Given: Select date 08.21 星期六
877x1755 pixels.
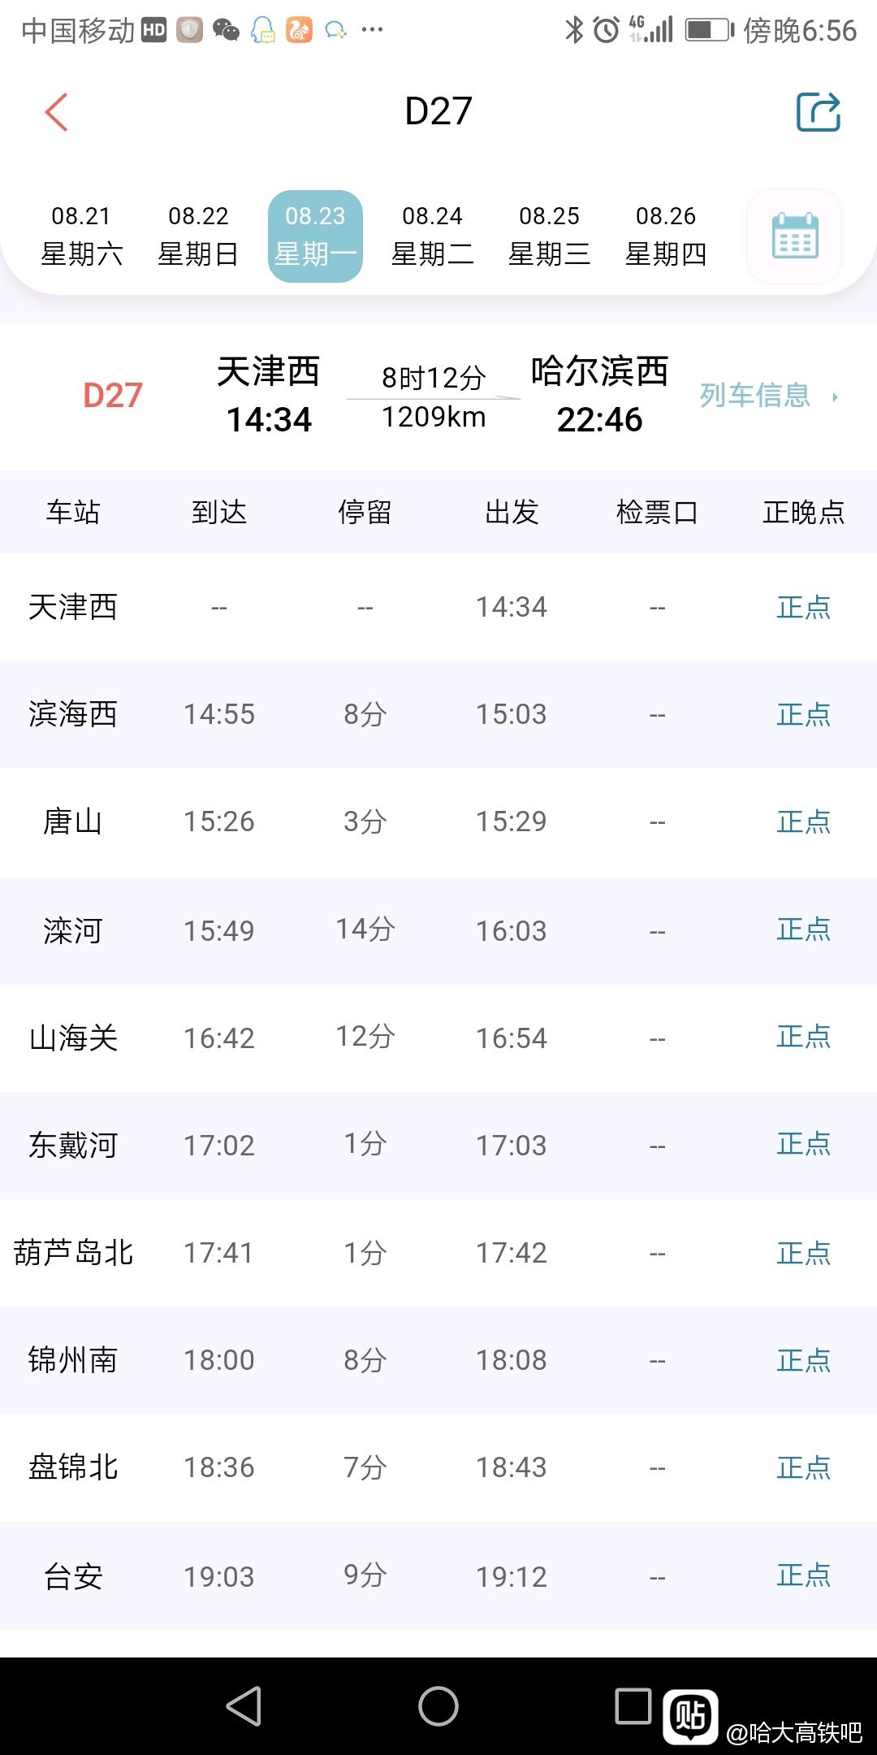Looking at the screenshot, I should [x=81, y=236].
